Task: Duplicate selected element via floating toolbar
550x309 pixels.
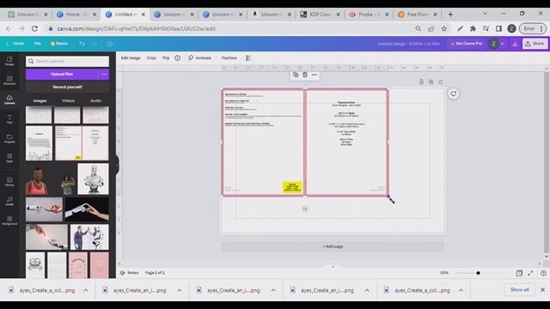Action: tap(296, 75)
